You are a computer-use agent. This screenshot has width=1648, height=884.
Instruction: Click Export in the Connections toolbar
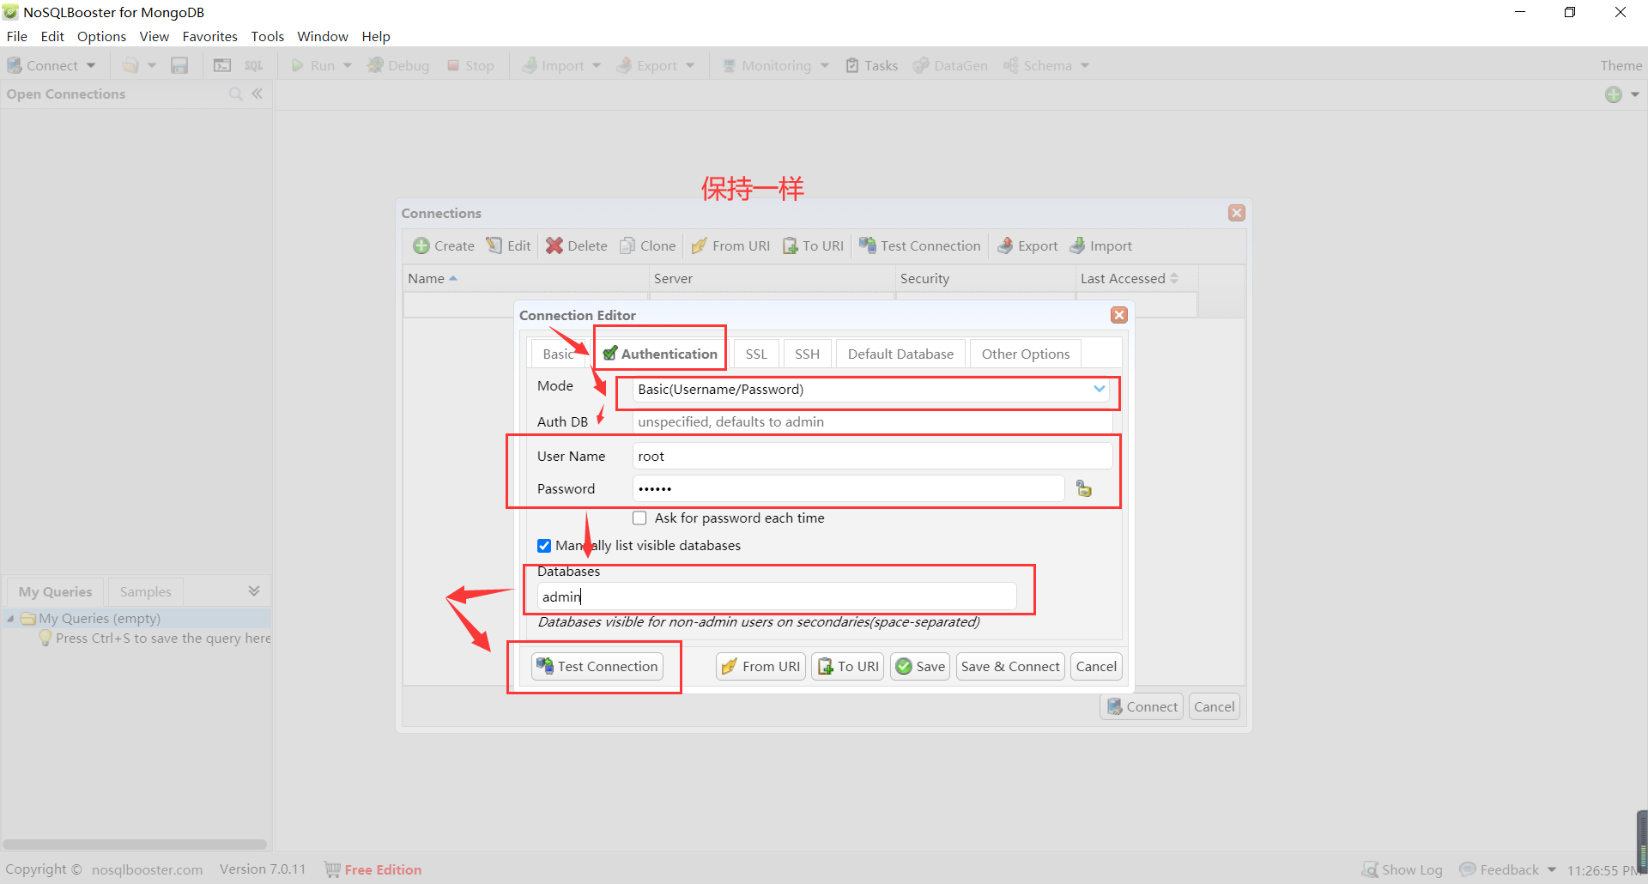(x=1027, y=245)
